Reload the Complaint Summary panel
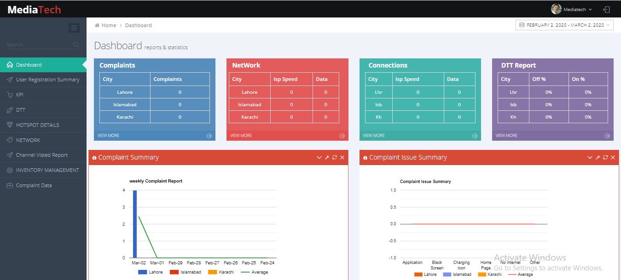The height and width of the screenshot is (280, 621). pos(335,158)
